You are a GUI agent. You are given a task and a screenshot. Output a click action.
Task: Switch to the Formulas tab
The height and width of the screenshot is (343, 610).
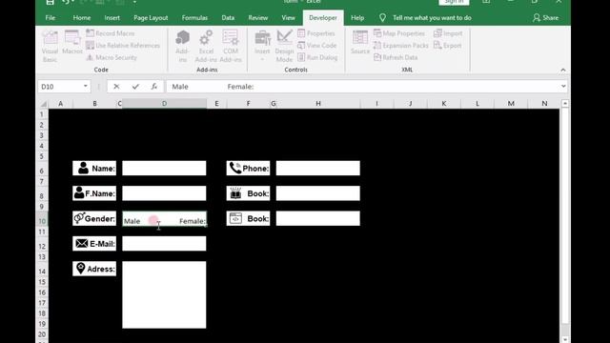194,18
